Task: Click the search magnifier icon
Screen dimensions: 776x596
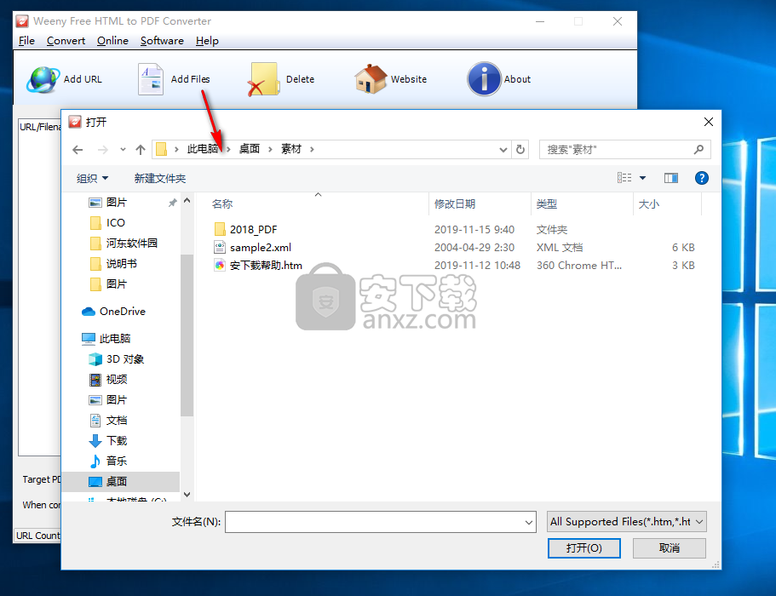Action: click(x=698, y=149)
